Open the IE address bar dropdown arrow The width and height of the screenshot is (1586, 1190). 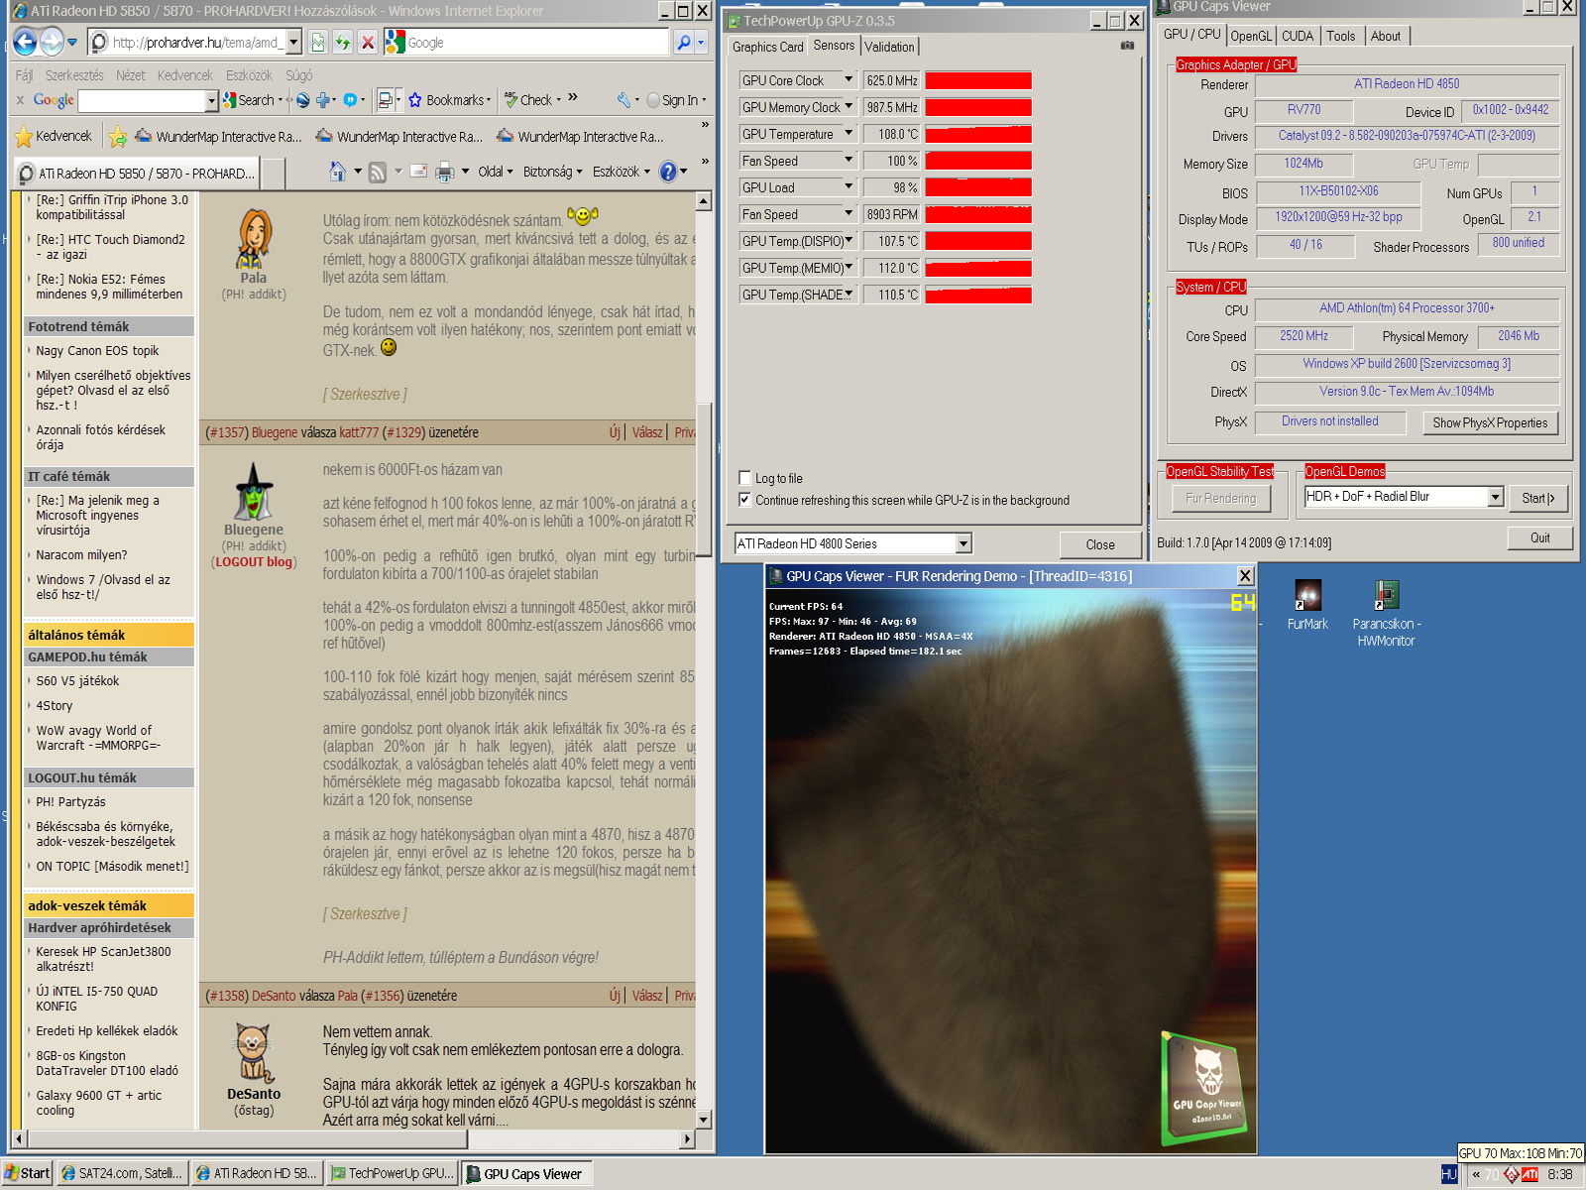[293, 42]
